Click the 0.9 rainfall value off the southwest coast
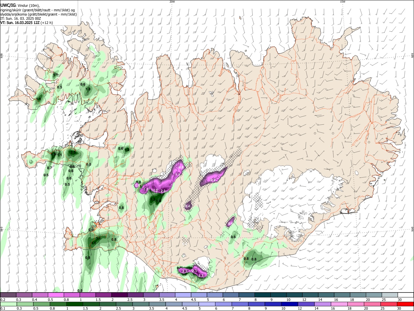 [88, 258]
